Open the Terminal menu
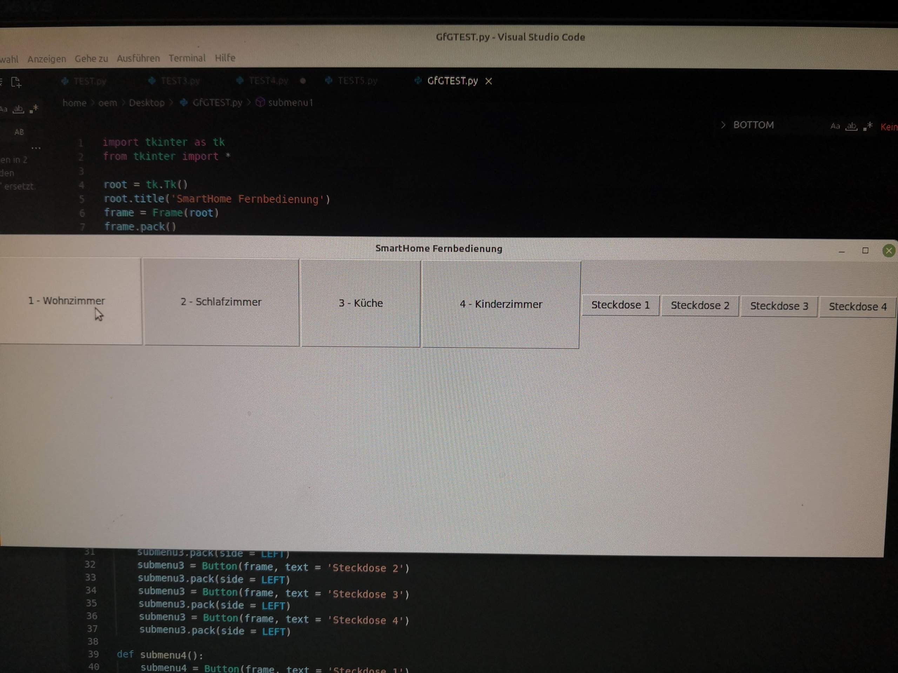898x673 pixels. pyautogui.click(x=187, y=58)
